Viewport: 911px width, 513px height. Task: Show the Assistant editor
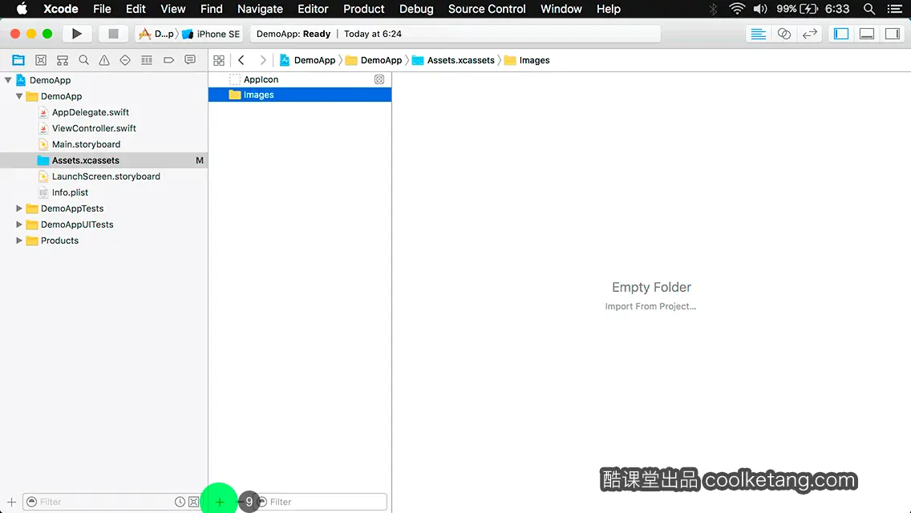(783, 34)
